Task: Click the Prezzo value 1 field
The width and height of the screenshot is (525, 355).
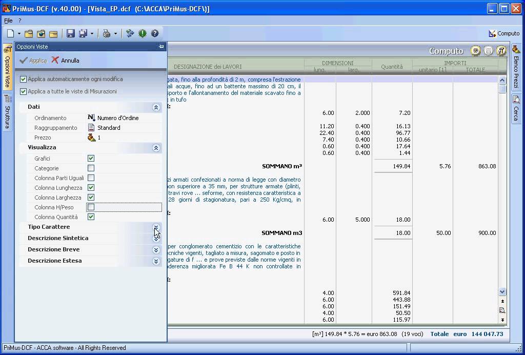Action: (124, 137)
